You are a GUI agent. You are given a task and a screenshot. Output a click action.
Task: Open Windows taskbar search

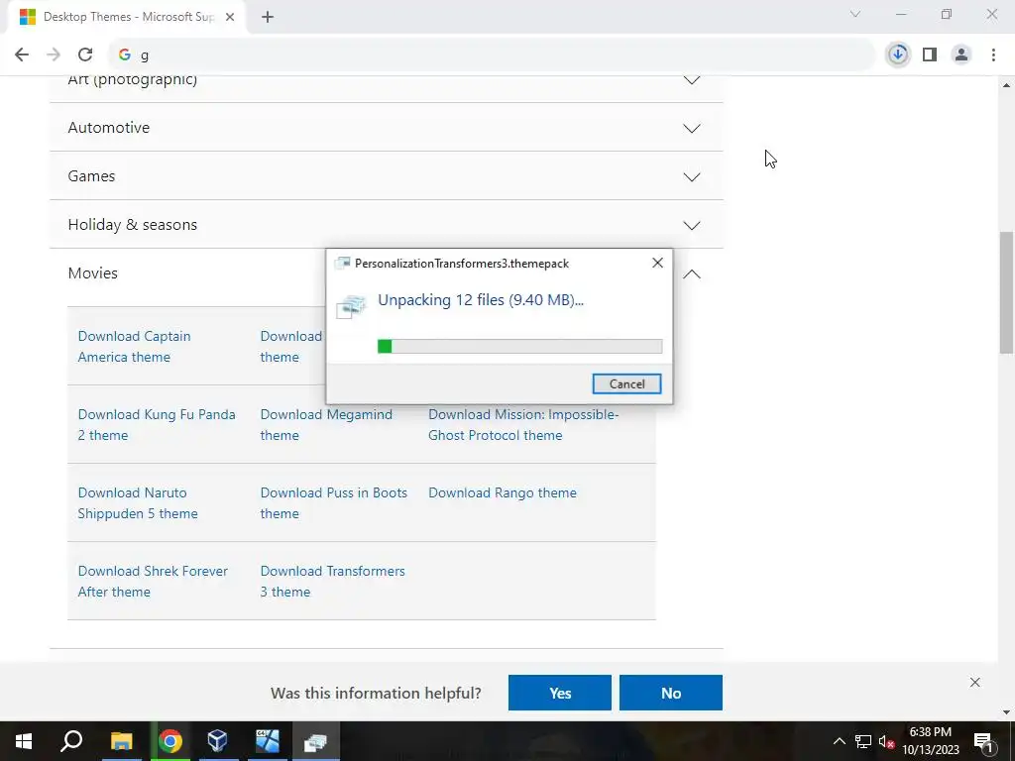click(71, 741)
